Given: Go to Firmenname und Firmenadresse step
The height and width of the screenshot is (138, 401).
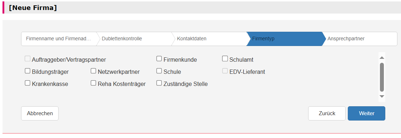Looking at the screenshot, I should (59, 39).
